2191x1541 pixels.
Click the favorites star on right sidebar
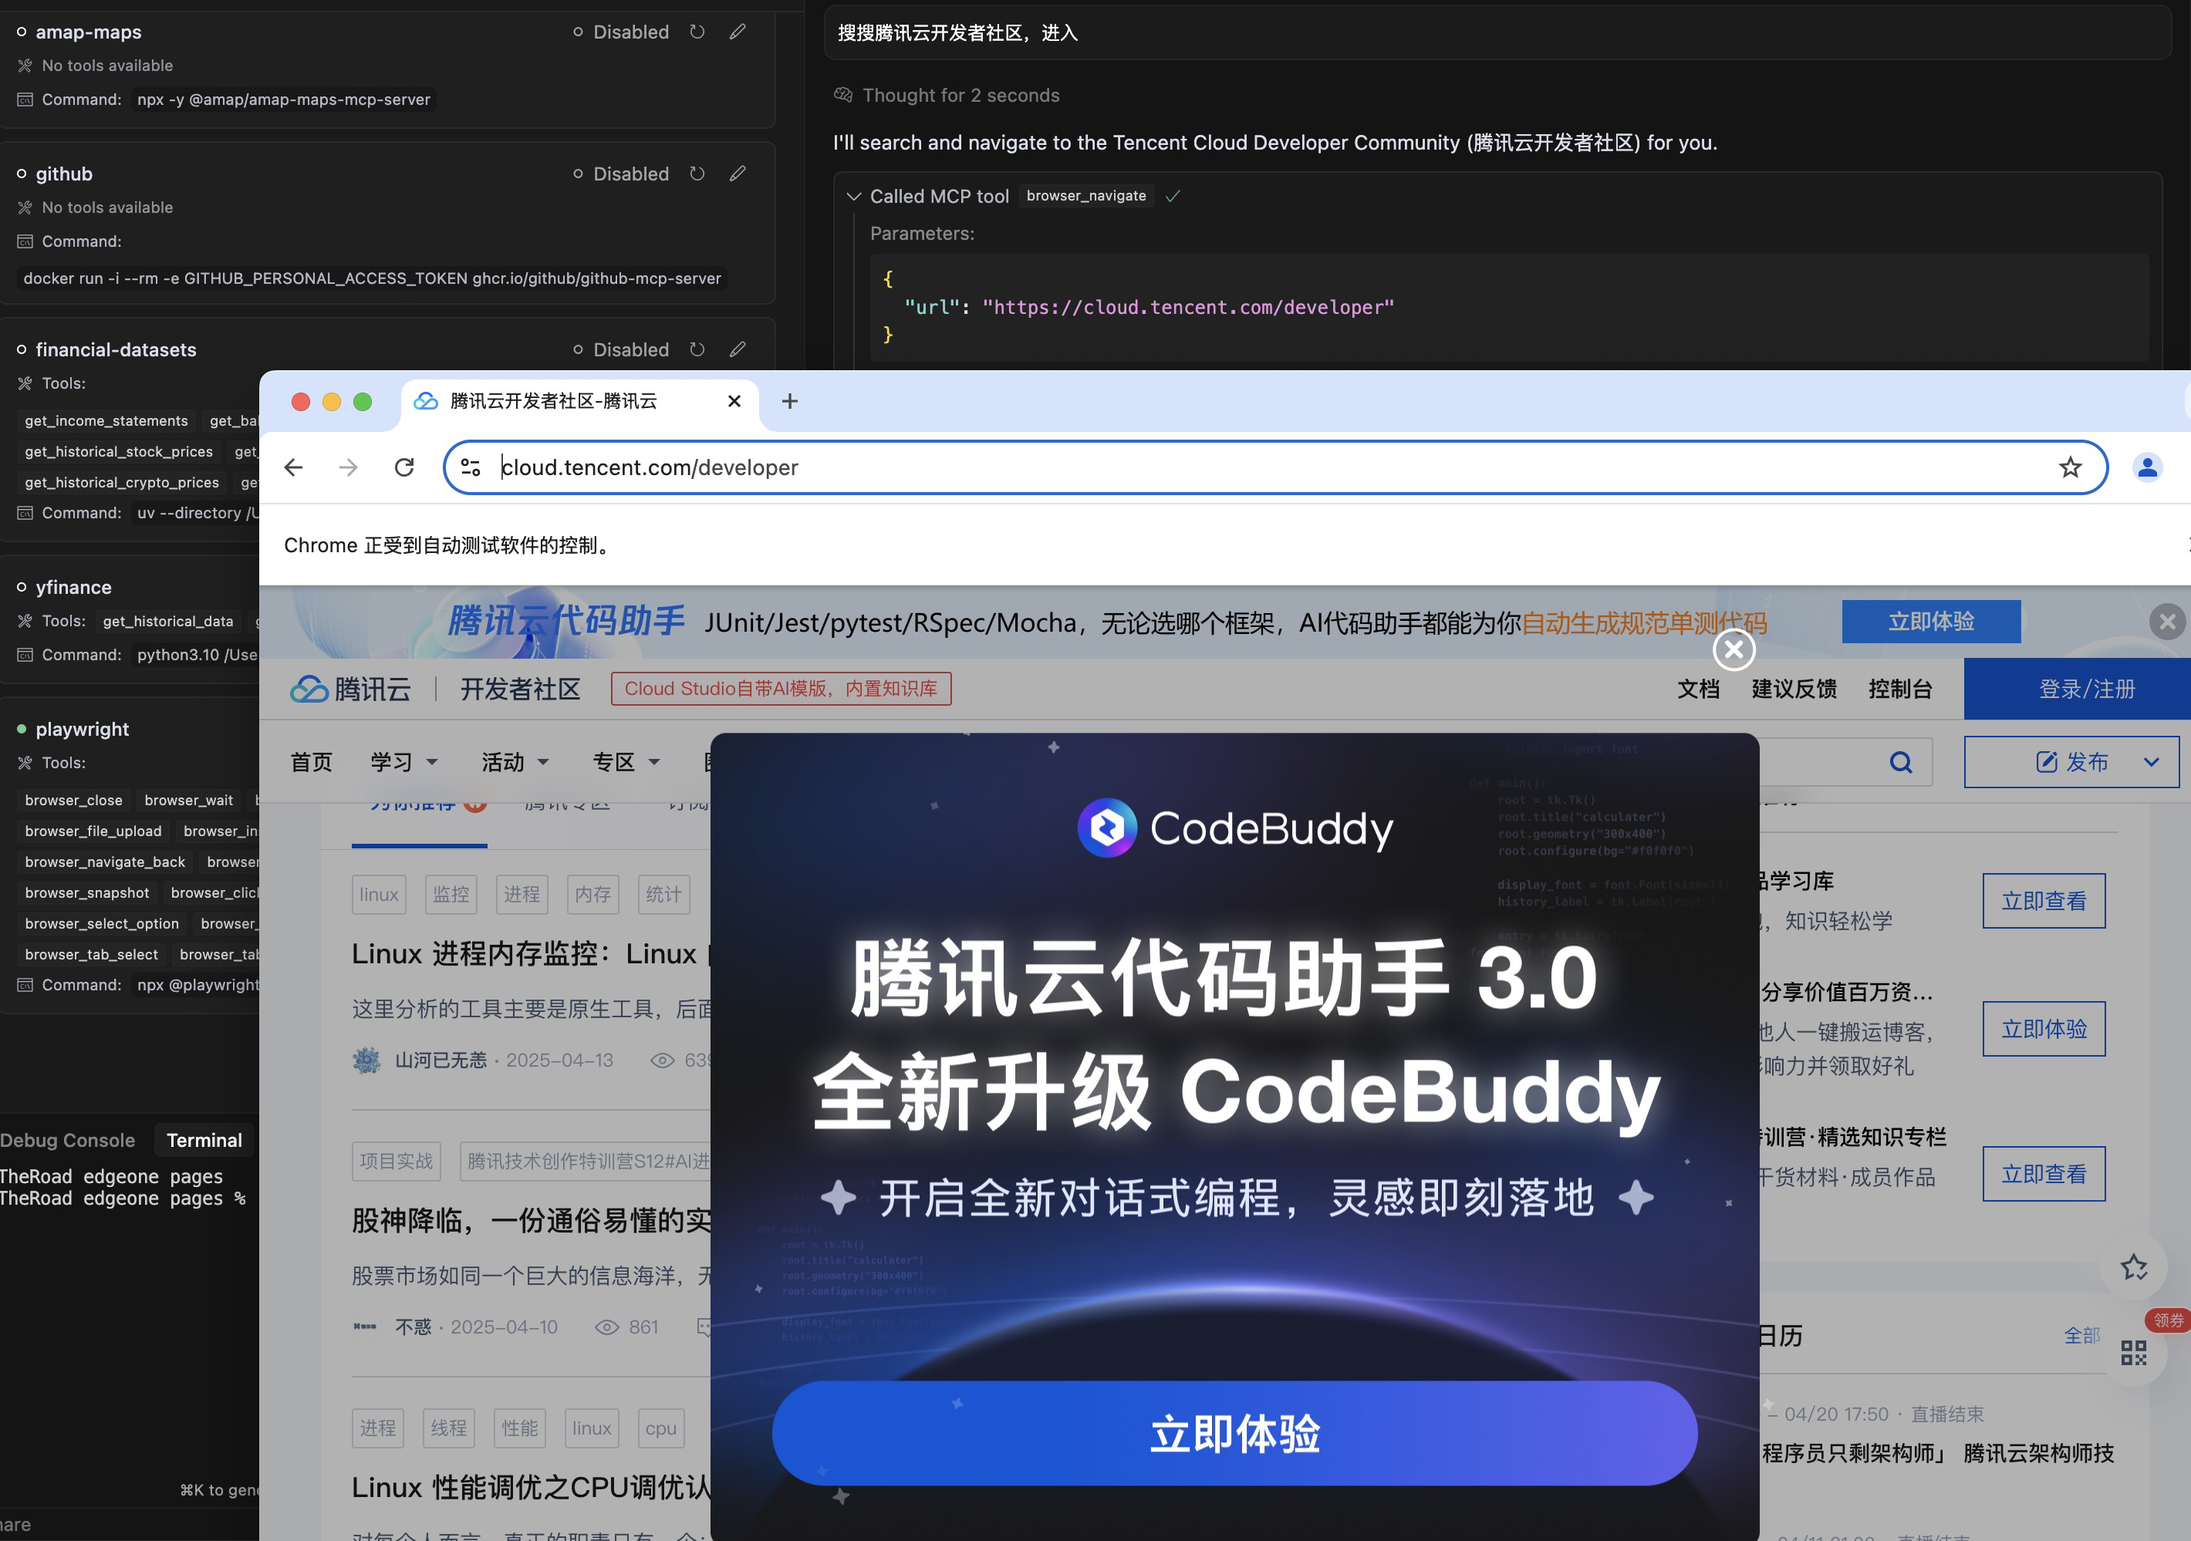pyautogui.click(x=2134, y=1267)
